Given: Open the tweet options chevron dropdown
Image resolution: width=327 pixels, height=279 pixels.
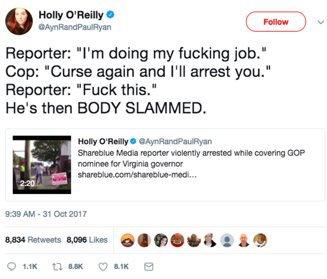Looking at the screenshot, I should [321, 22].
